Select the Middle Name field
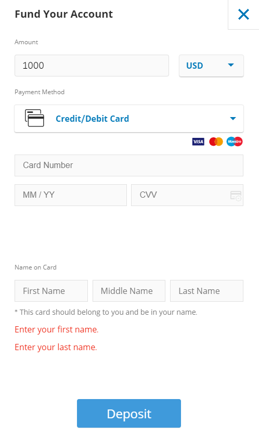 coord(129,291)
